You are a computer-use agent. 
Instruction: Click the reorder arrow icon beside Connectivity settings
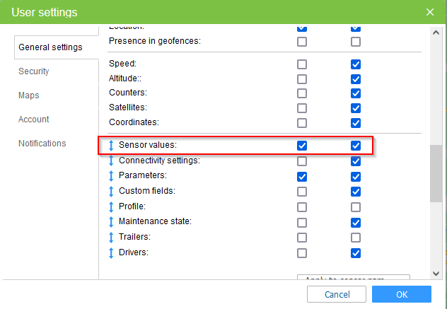pyautogui.click(x=111, y=161)
